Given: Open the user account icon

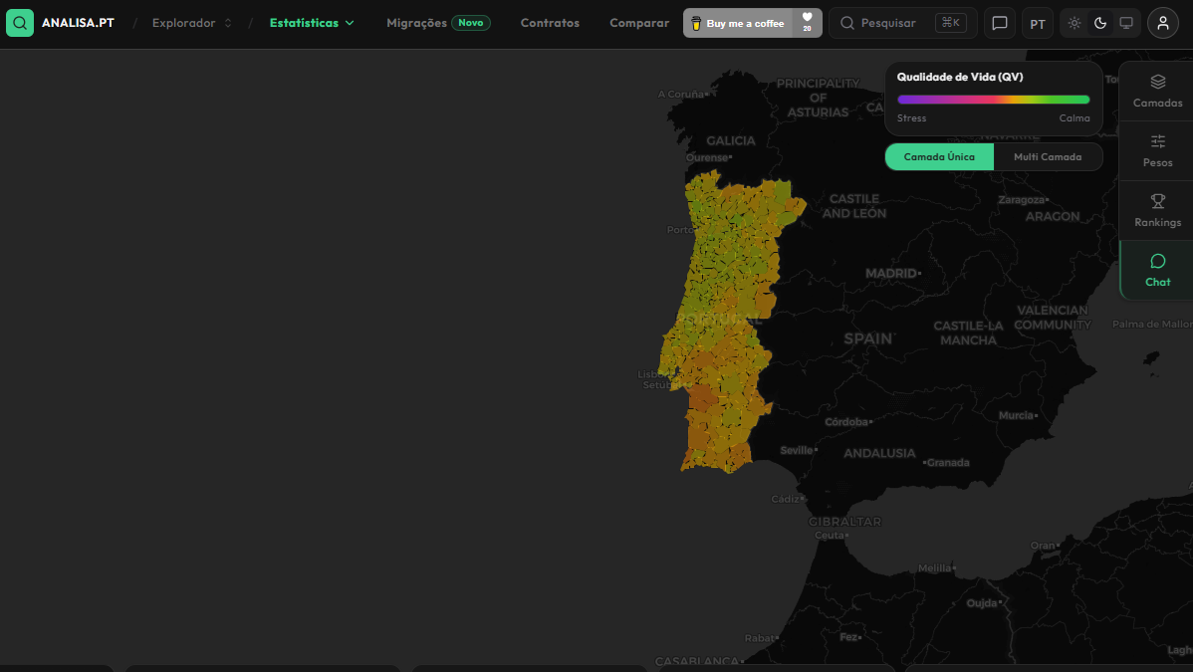Looking at the screenshot, I should [x=1162, y=23].
